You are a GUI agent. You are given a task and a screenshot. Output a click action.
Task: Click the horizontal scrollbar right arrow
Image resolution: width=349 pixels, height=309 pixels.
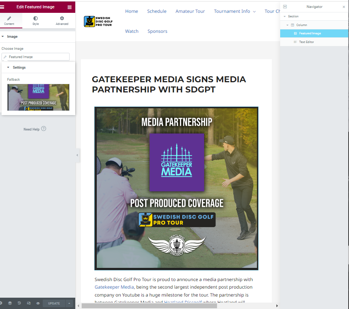click(277, 306)
